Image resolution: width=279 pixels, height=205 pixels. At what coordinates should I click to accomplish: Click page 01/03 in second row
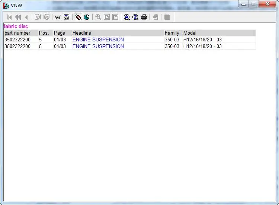click(60, 46)
